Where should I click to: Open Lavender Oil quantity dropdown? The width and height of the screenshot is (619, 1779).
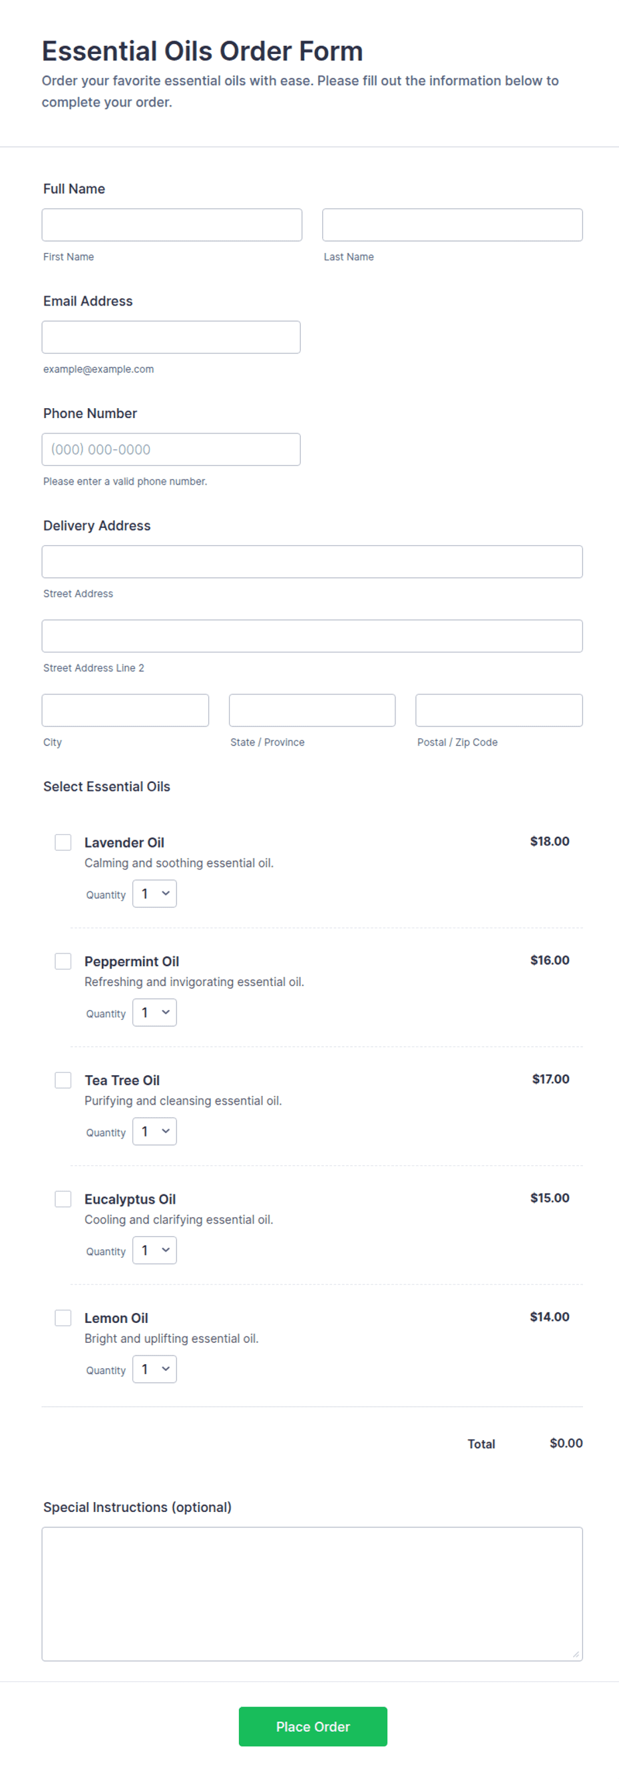click(154, 893)
